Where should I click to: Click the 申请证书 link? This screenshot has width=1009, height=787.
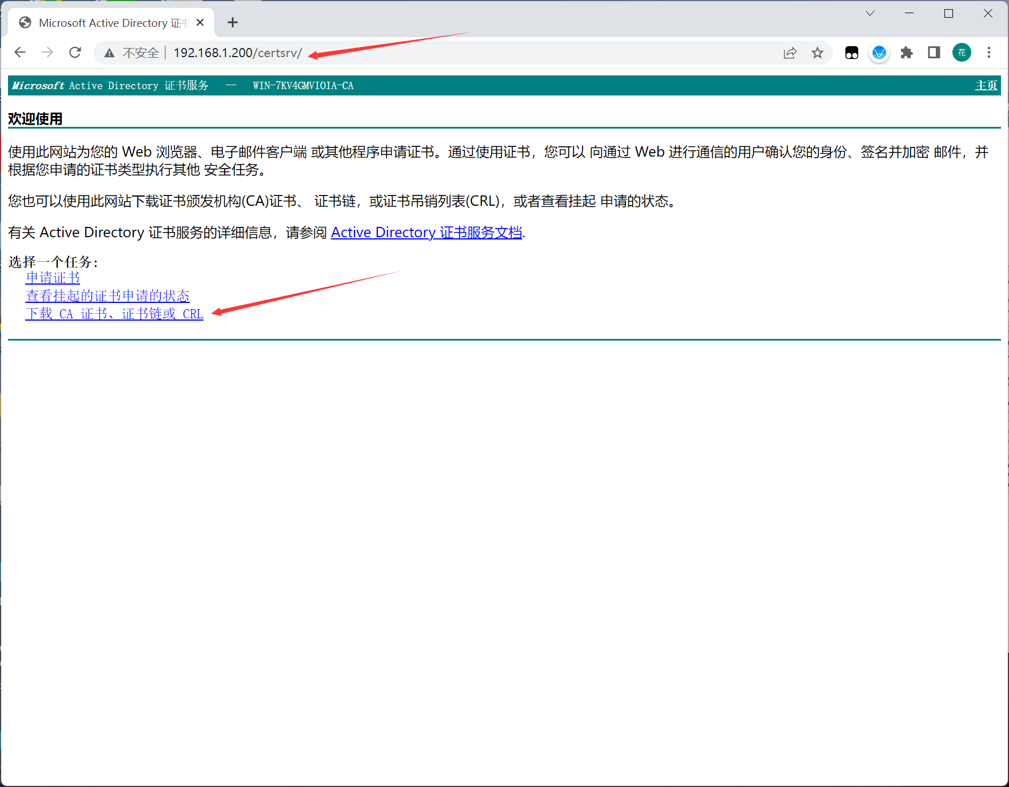53,278
